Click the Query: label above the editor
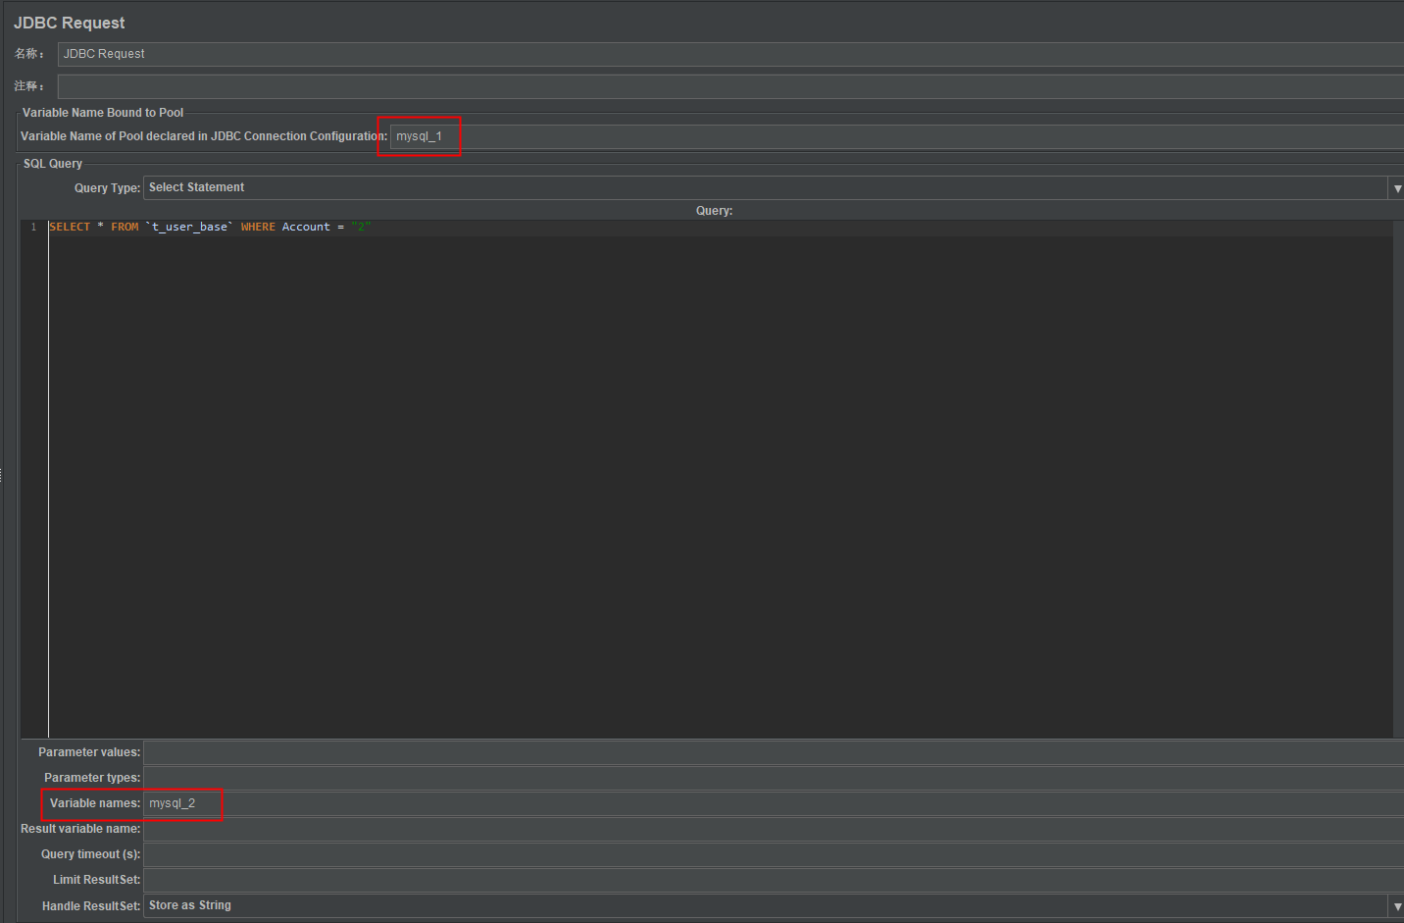Viewport: 1404px width, 923px height. point(714,211)
